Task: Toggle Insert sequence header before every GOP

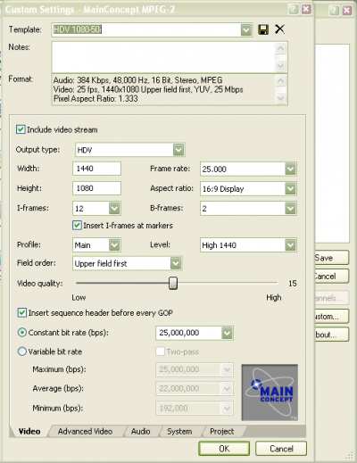Action: point(21,313)
